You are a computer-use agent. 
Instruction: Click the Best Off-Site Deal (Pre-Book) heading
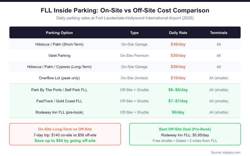click(x=185, y=129)
